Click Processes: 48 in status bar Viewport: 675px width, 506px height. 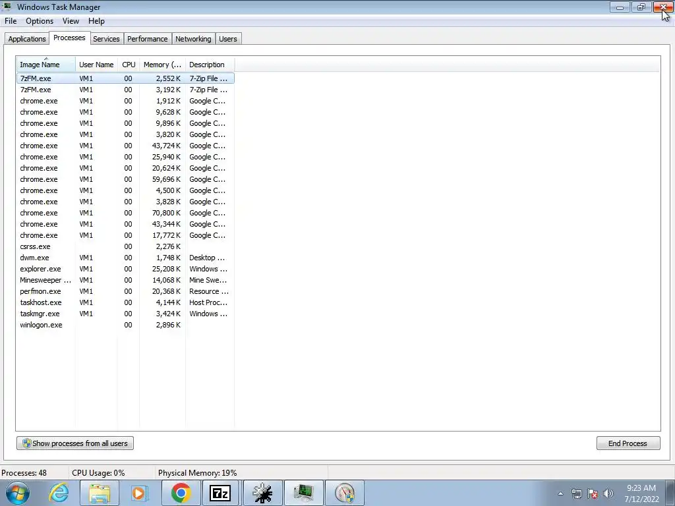(x=24, y=473)
